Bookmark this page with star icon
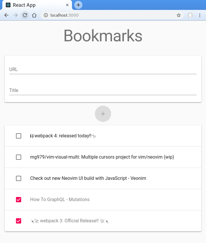Screen dimensions: 206x243 (x=179, y=15)
